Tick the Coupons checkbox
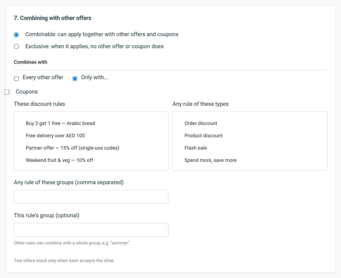Image resolution: width=341 pixels, height=278 pixels. (x=7, y=92)
